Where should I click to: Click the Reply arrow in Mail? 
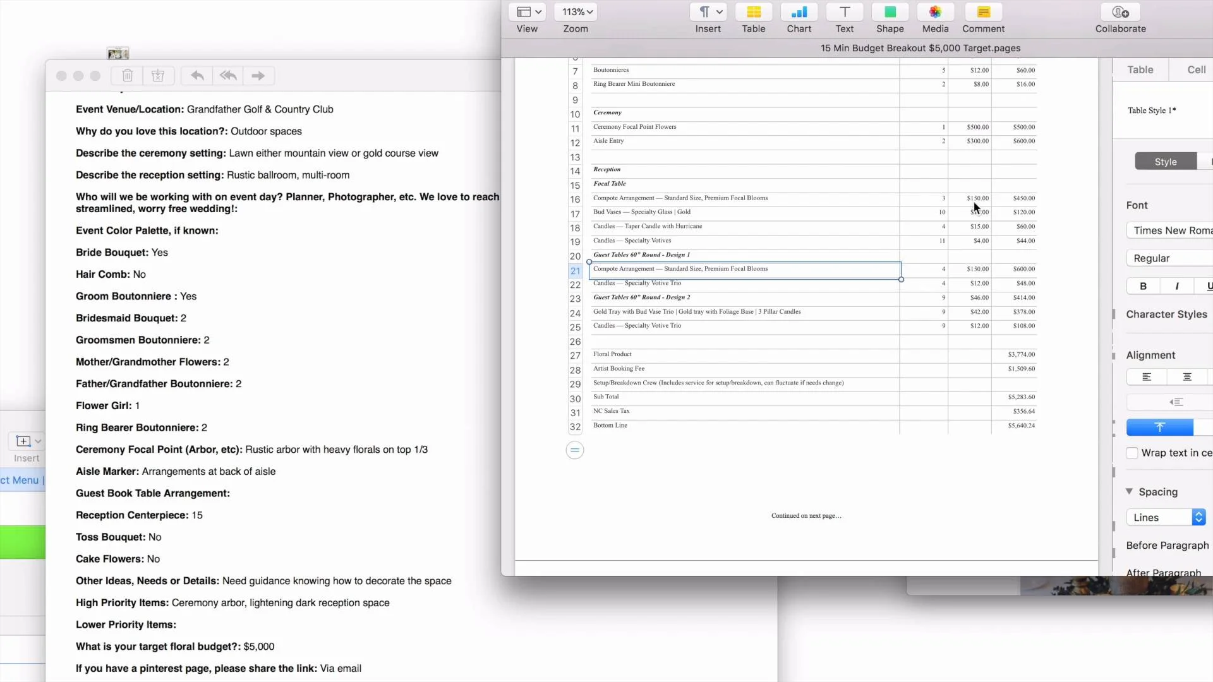coord(197,76)
